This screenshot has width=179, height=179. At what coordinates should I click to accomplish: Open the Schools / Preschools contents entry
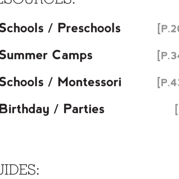pyautogui.click(x=60, y=28)
